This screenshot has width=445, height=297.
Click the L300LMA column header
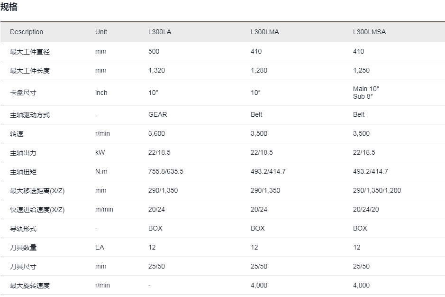point(264,32)
